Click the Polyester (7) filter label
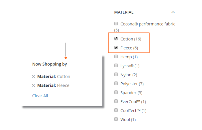This screenshot has width=202, height=130. point(132,84)
